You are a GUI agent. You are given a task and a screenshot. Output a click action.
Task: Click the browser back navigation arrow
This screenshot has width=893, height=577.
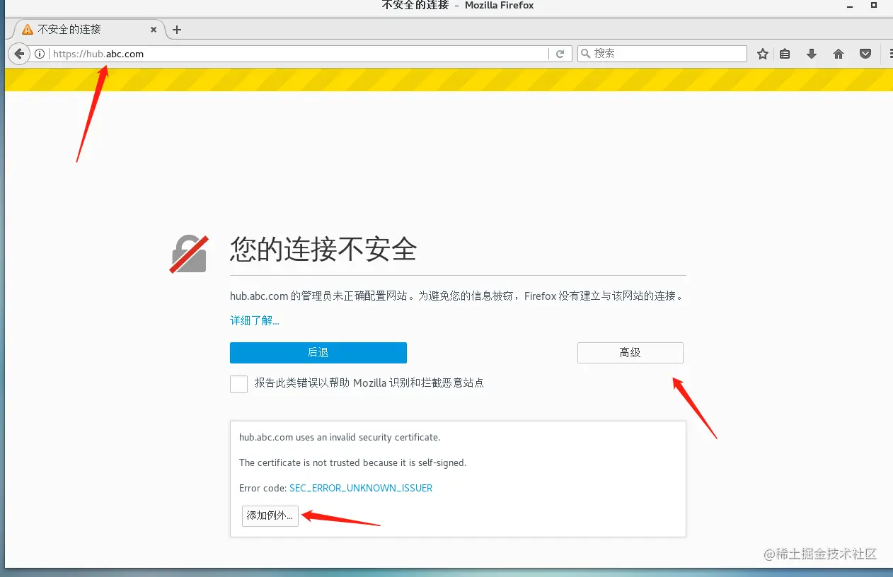pos(18,53)
